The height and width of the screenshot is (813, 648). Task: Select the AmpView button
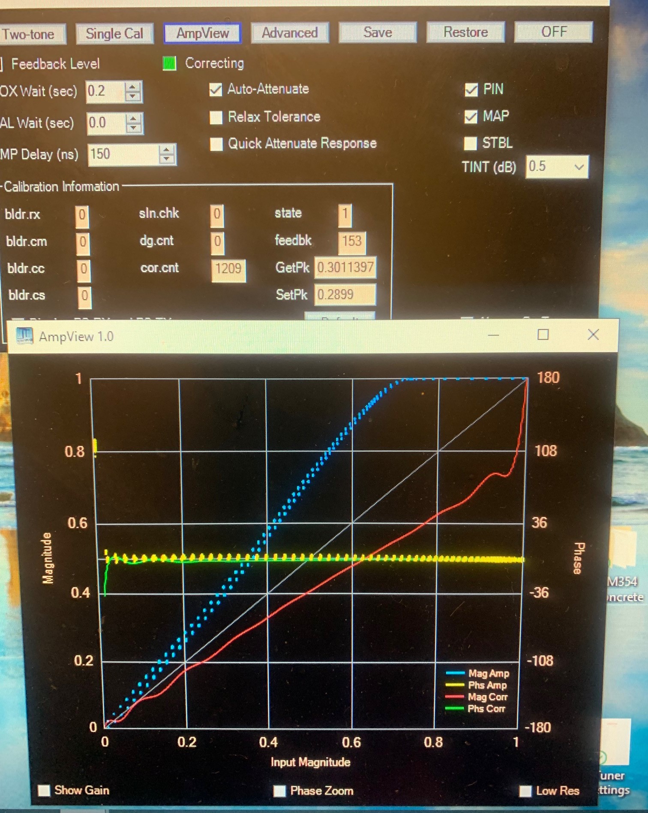coord(202,33)
